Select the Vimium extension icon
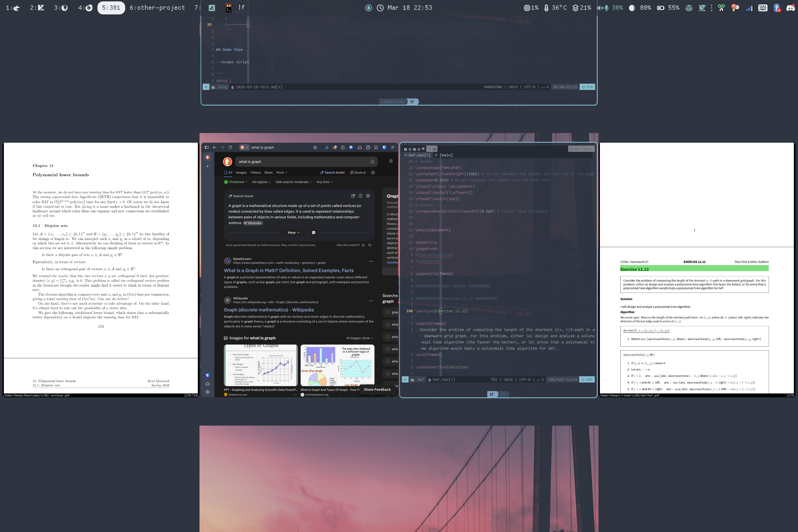798x532 pixels. 351,147
